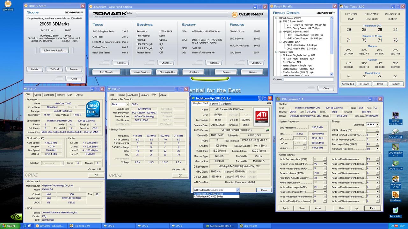
Task: Open About tab in SPD CPU-Z window
Action: coord(163,95)
